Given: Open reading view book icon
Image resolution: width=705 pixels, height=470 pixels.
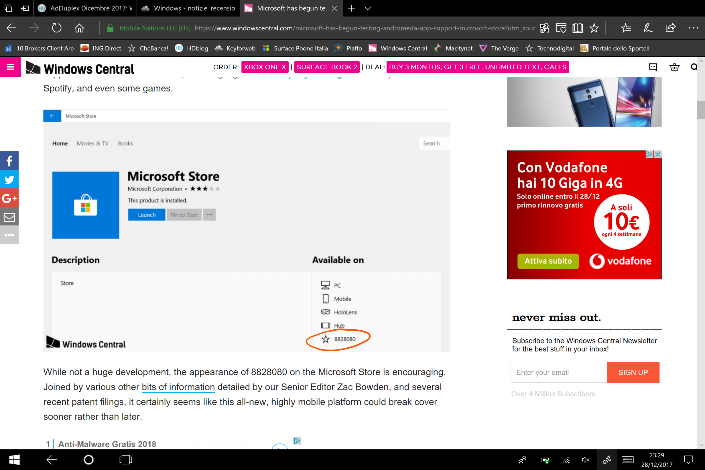Looking at the screenshot, I should (577, 28).
